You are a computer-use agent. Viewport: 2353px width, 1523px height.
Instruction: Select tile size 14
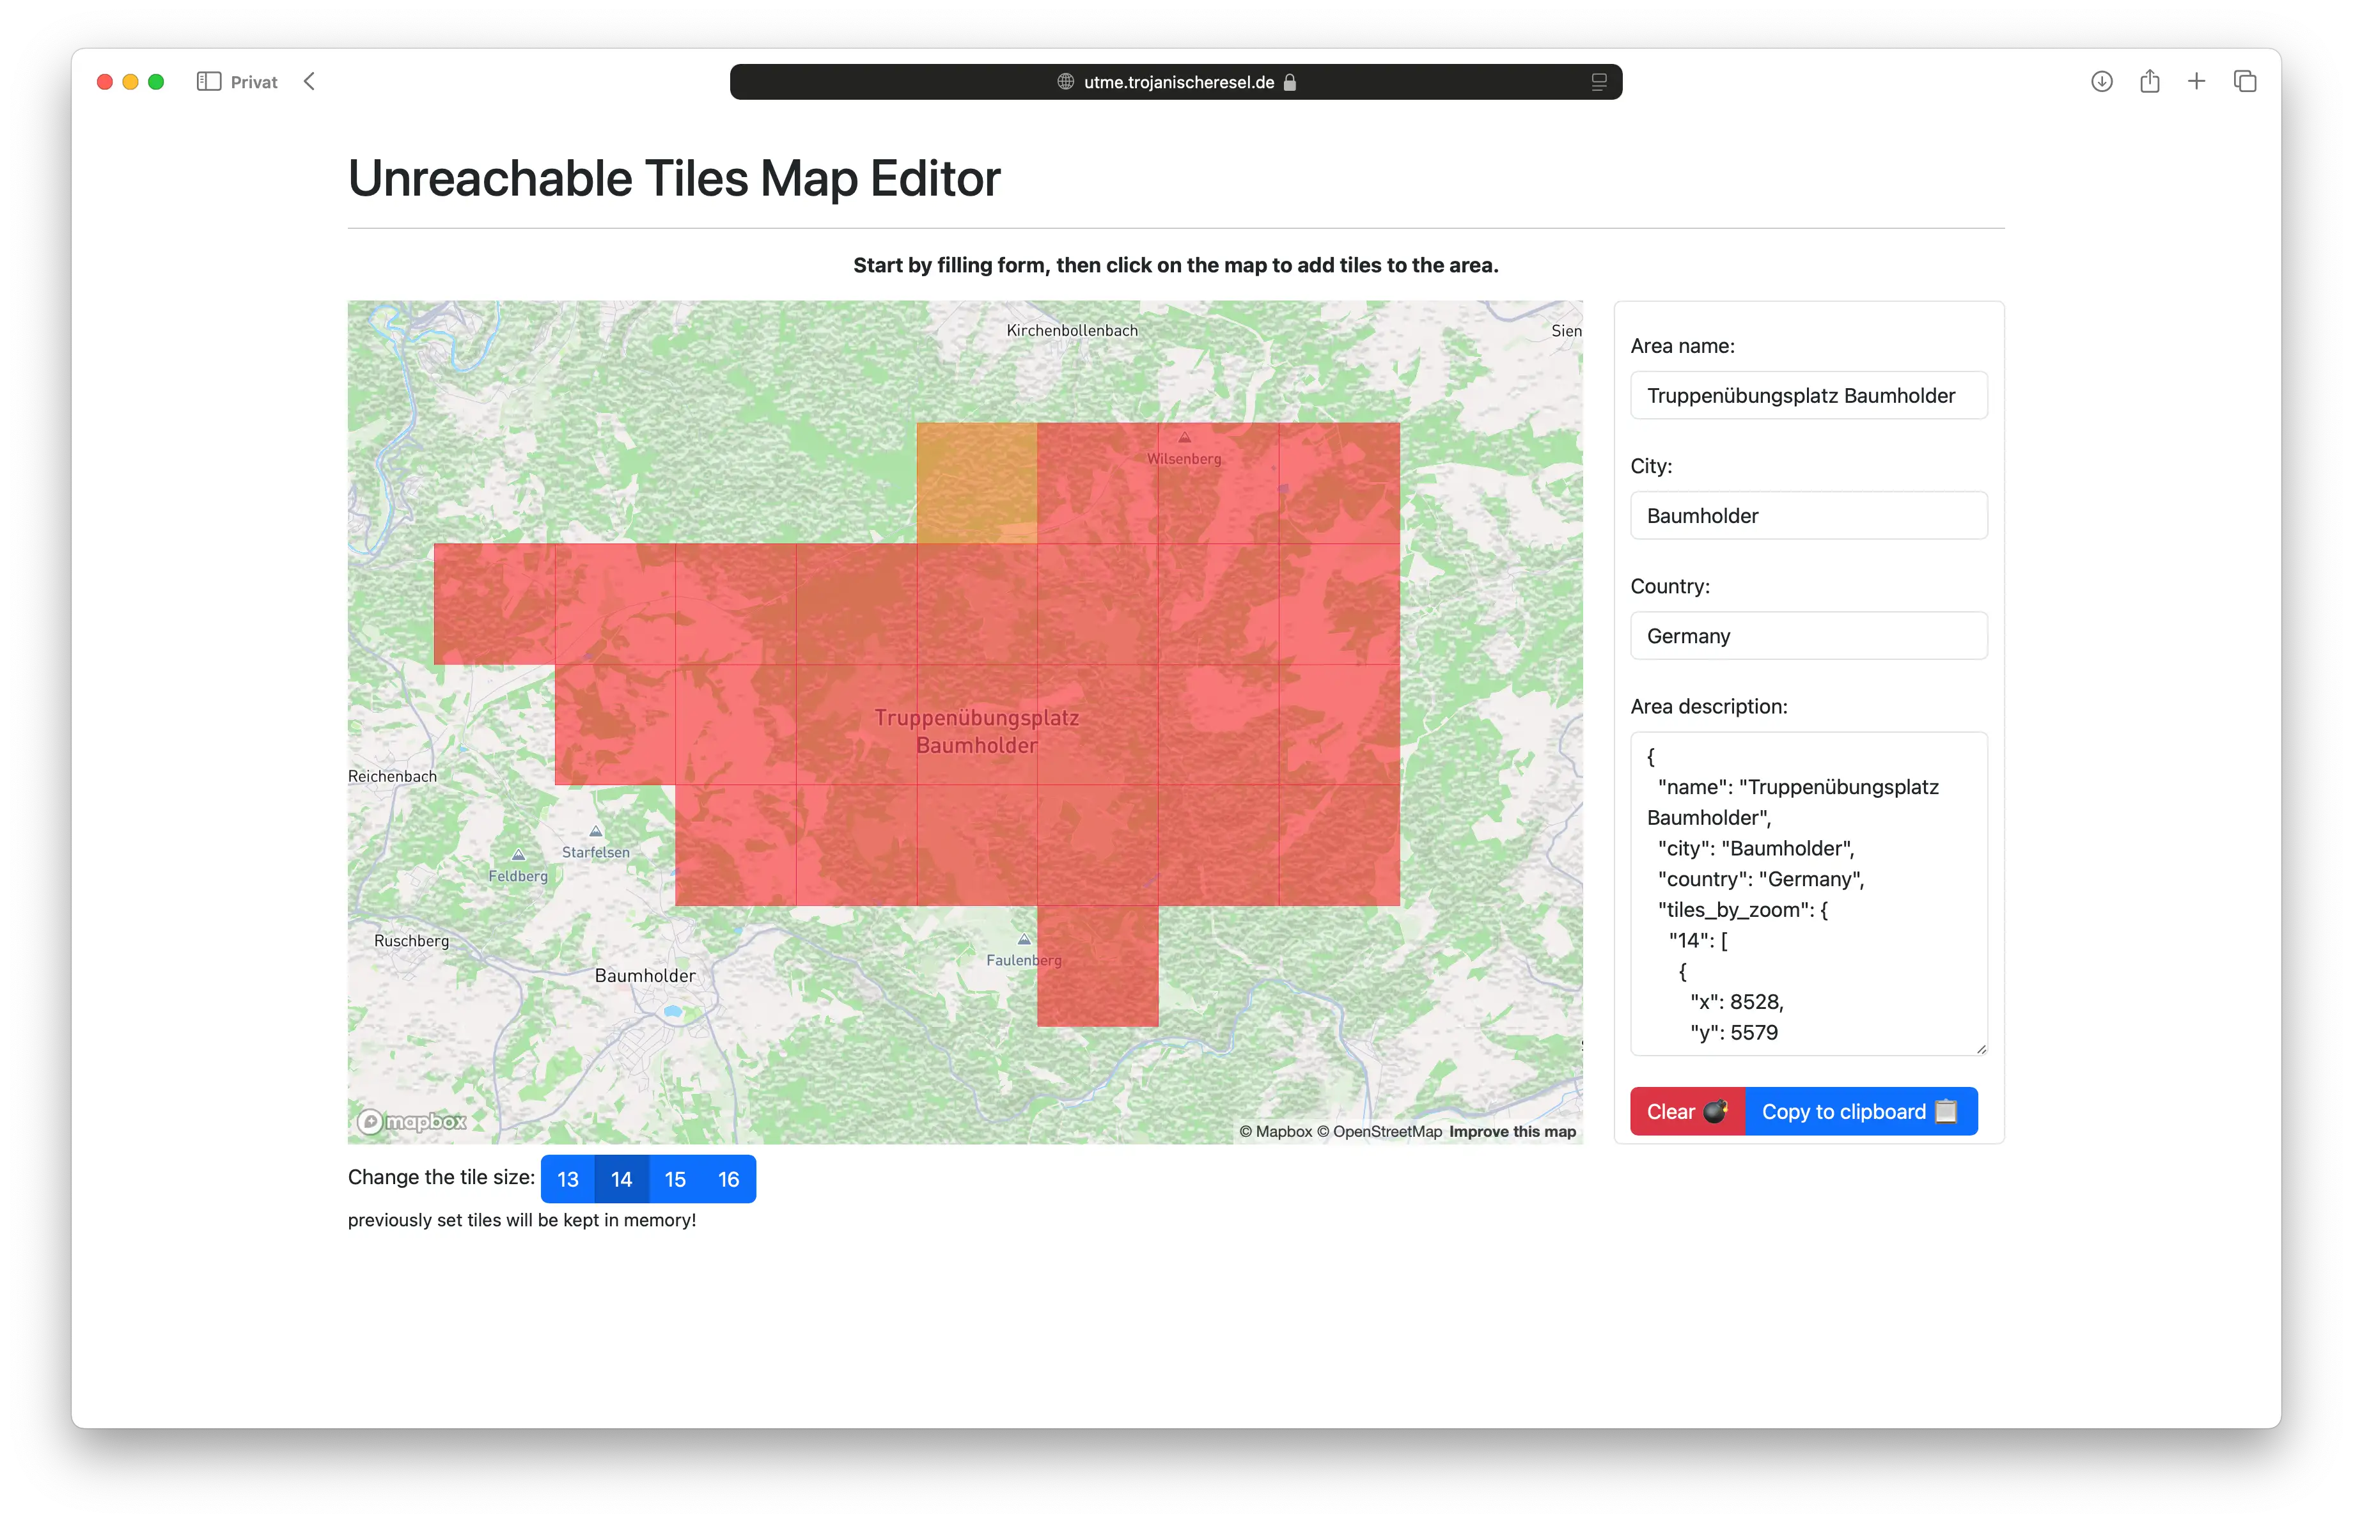tap(621, 1179)
